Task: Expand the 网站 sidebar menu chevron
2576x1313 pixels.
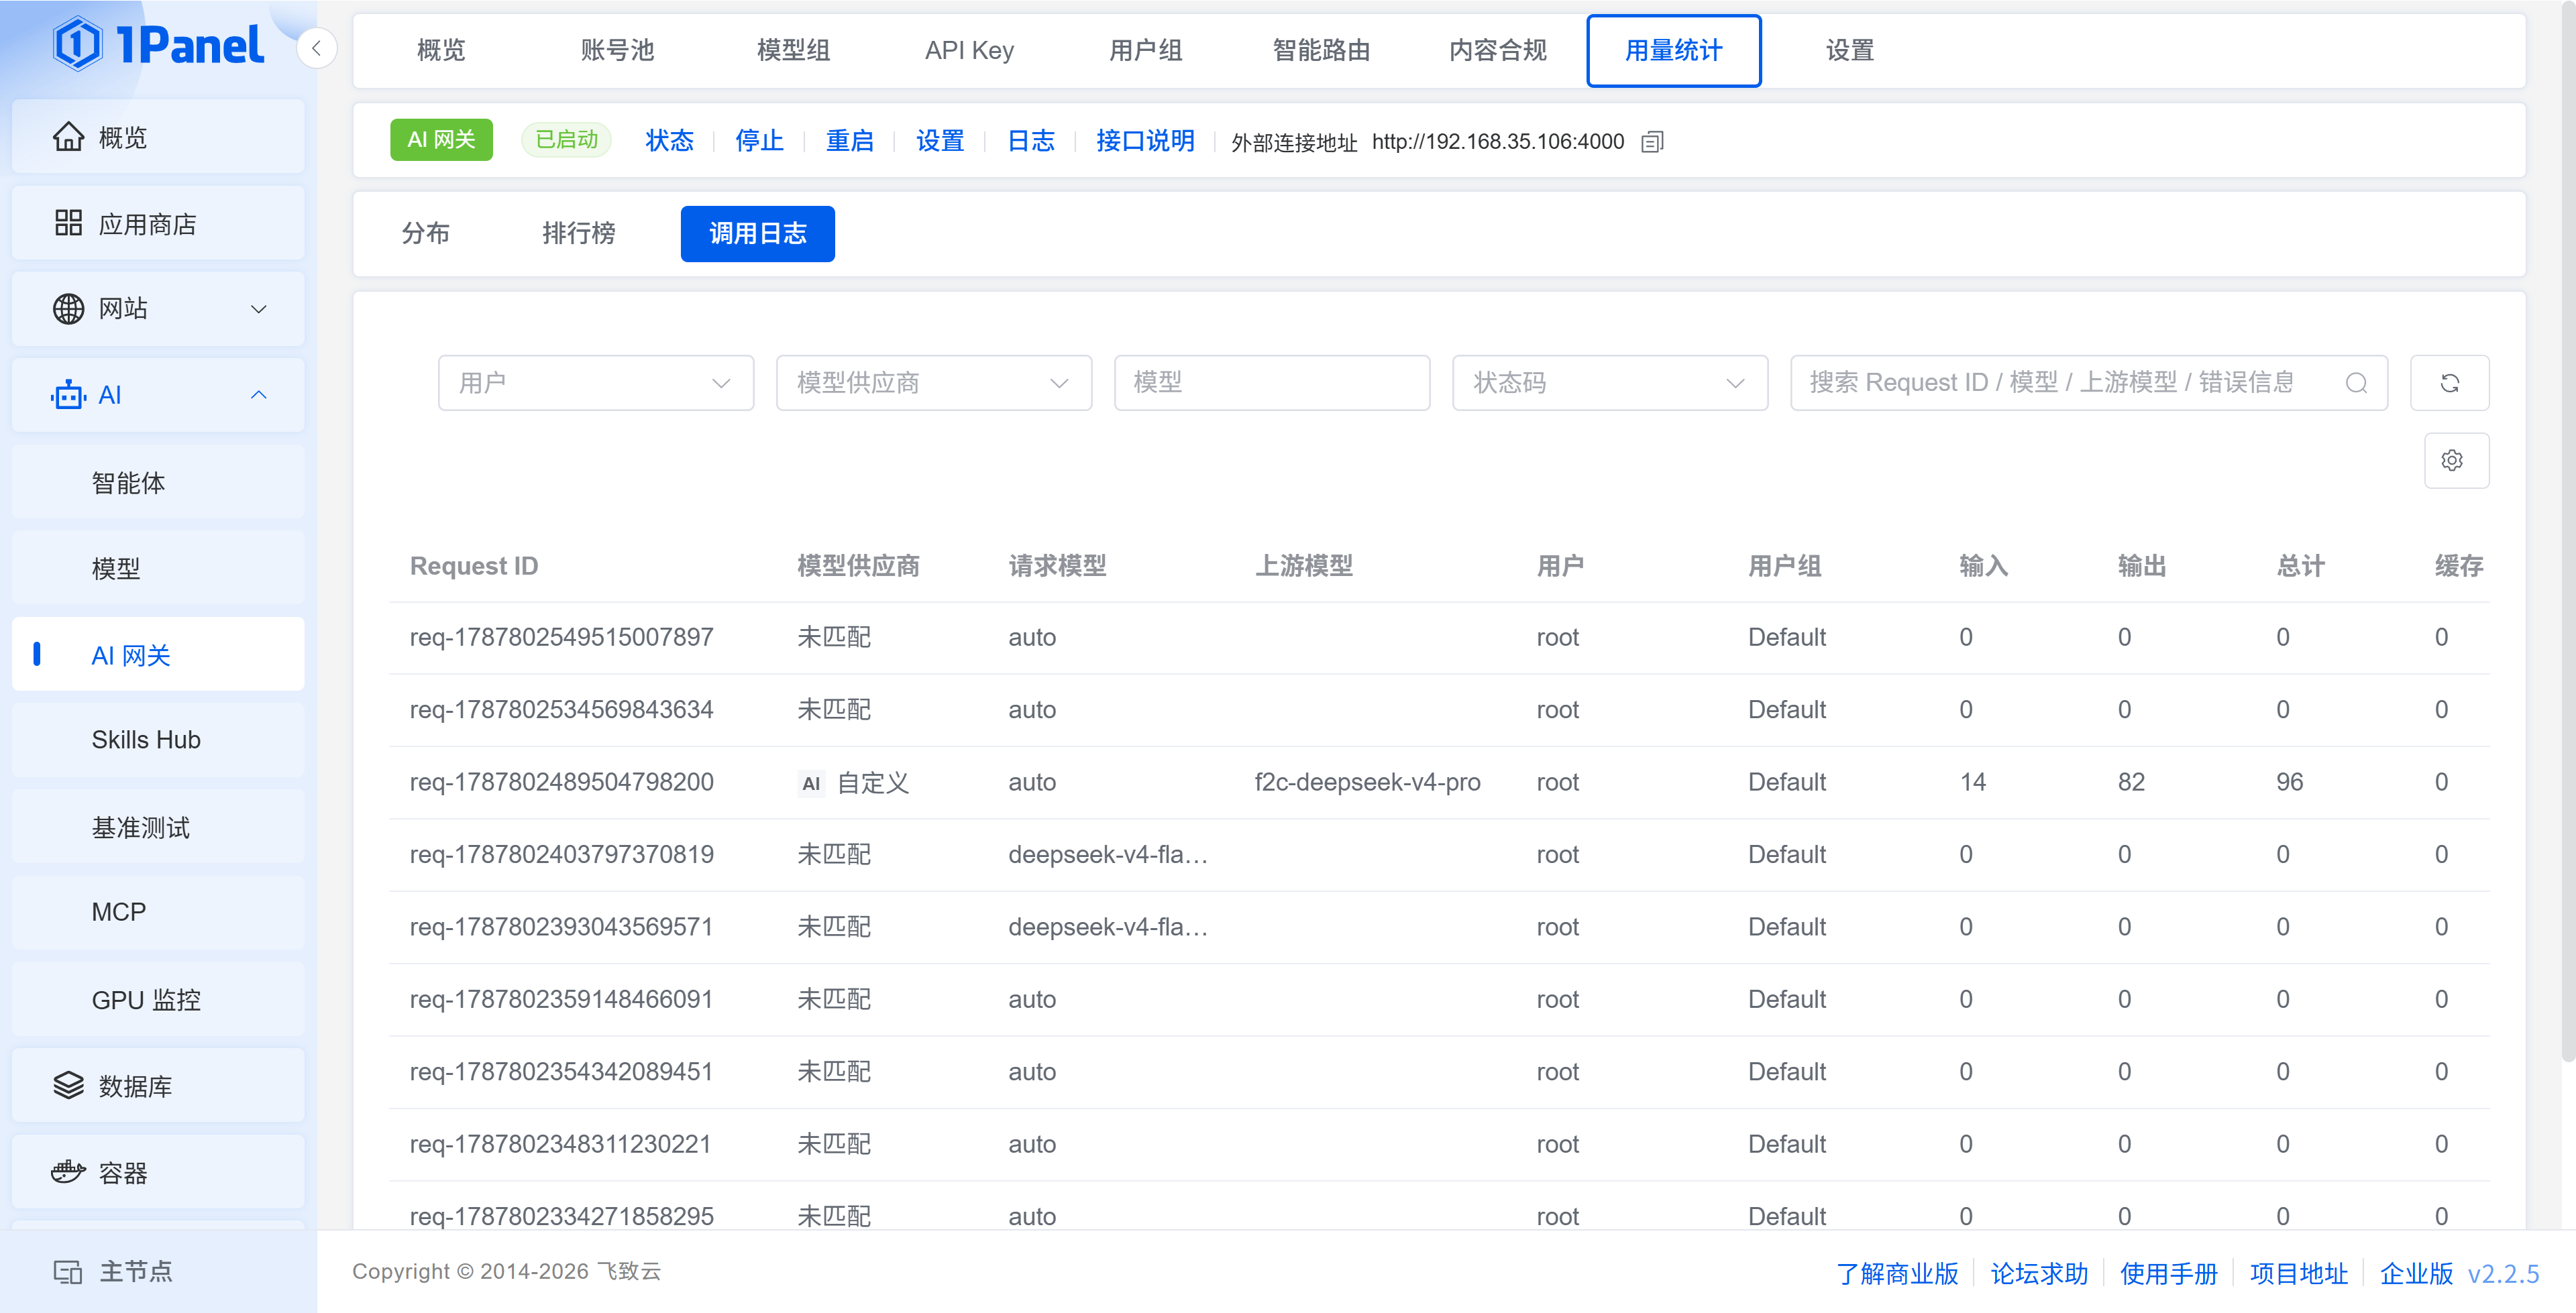Action: (258, 309)
